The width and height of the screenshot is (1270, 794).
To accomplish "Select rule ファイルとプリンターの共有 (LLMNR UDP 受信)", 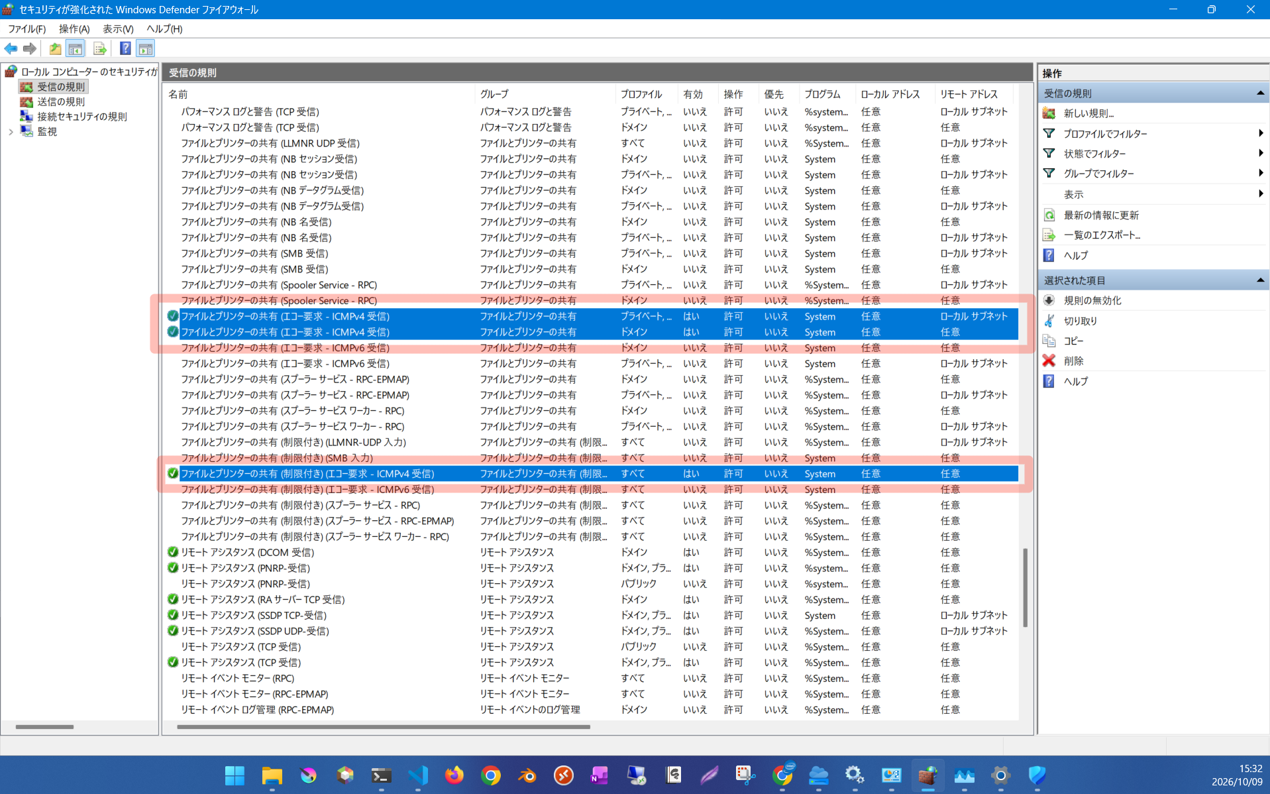I will [270, 143].
